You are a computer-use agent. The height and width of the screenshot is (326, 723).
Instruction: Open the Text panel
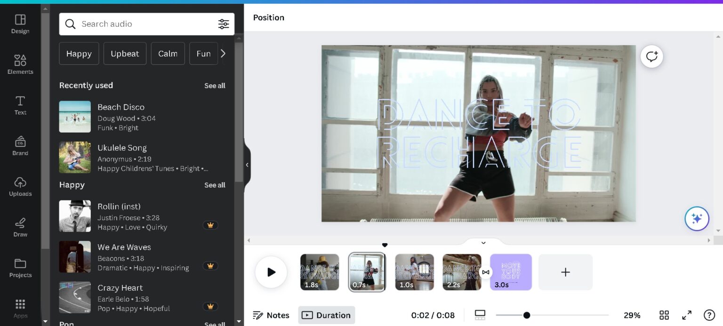coord(20,104)
